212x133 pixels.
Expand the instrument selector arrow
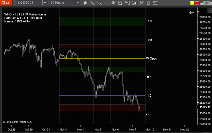coord(45,3)
